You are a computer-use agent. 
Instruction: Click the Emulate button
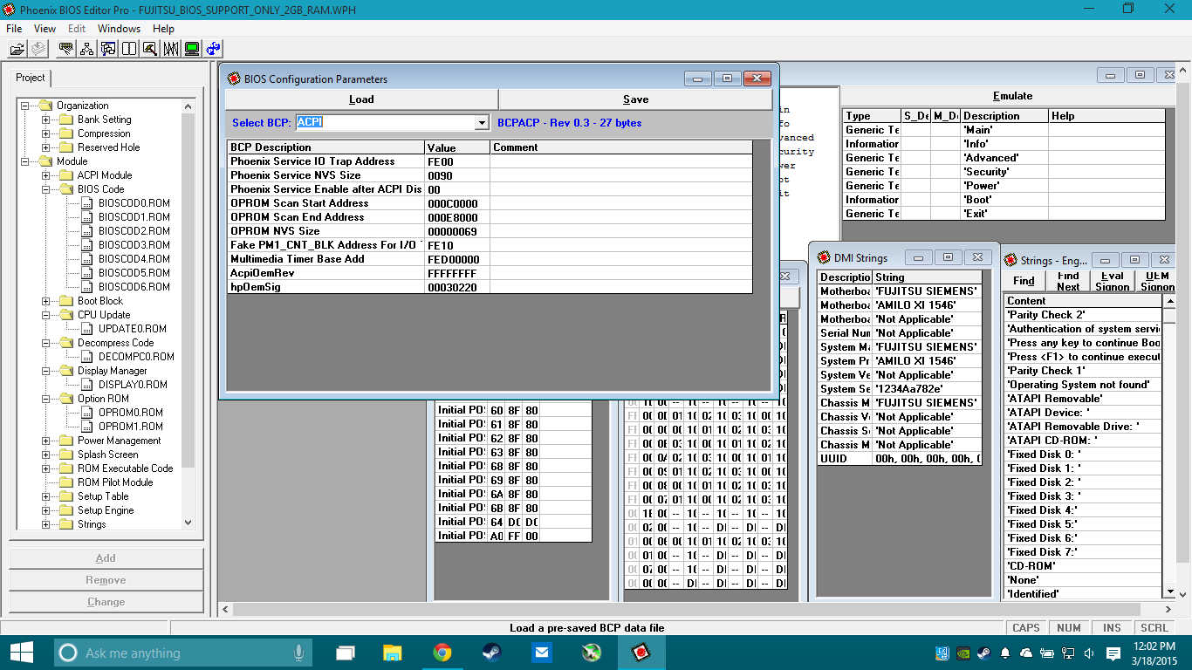point(1012,96)
